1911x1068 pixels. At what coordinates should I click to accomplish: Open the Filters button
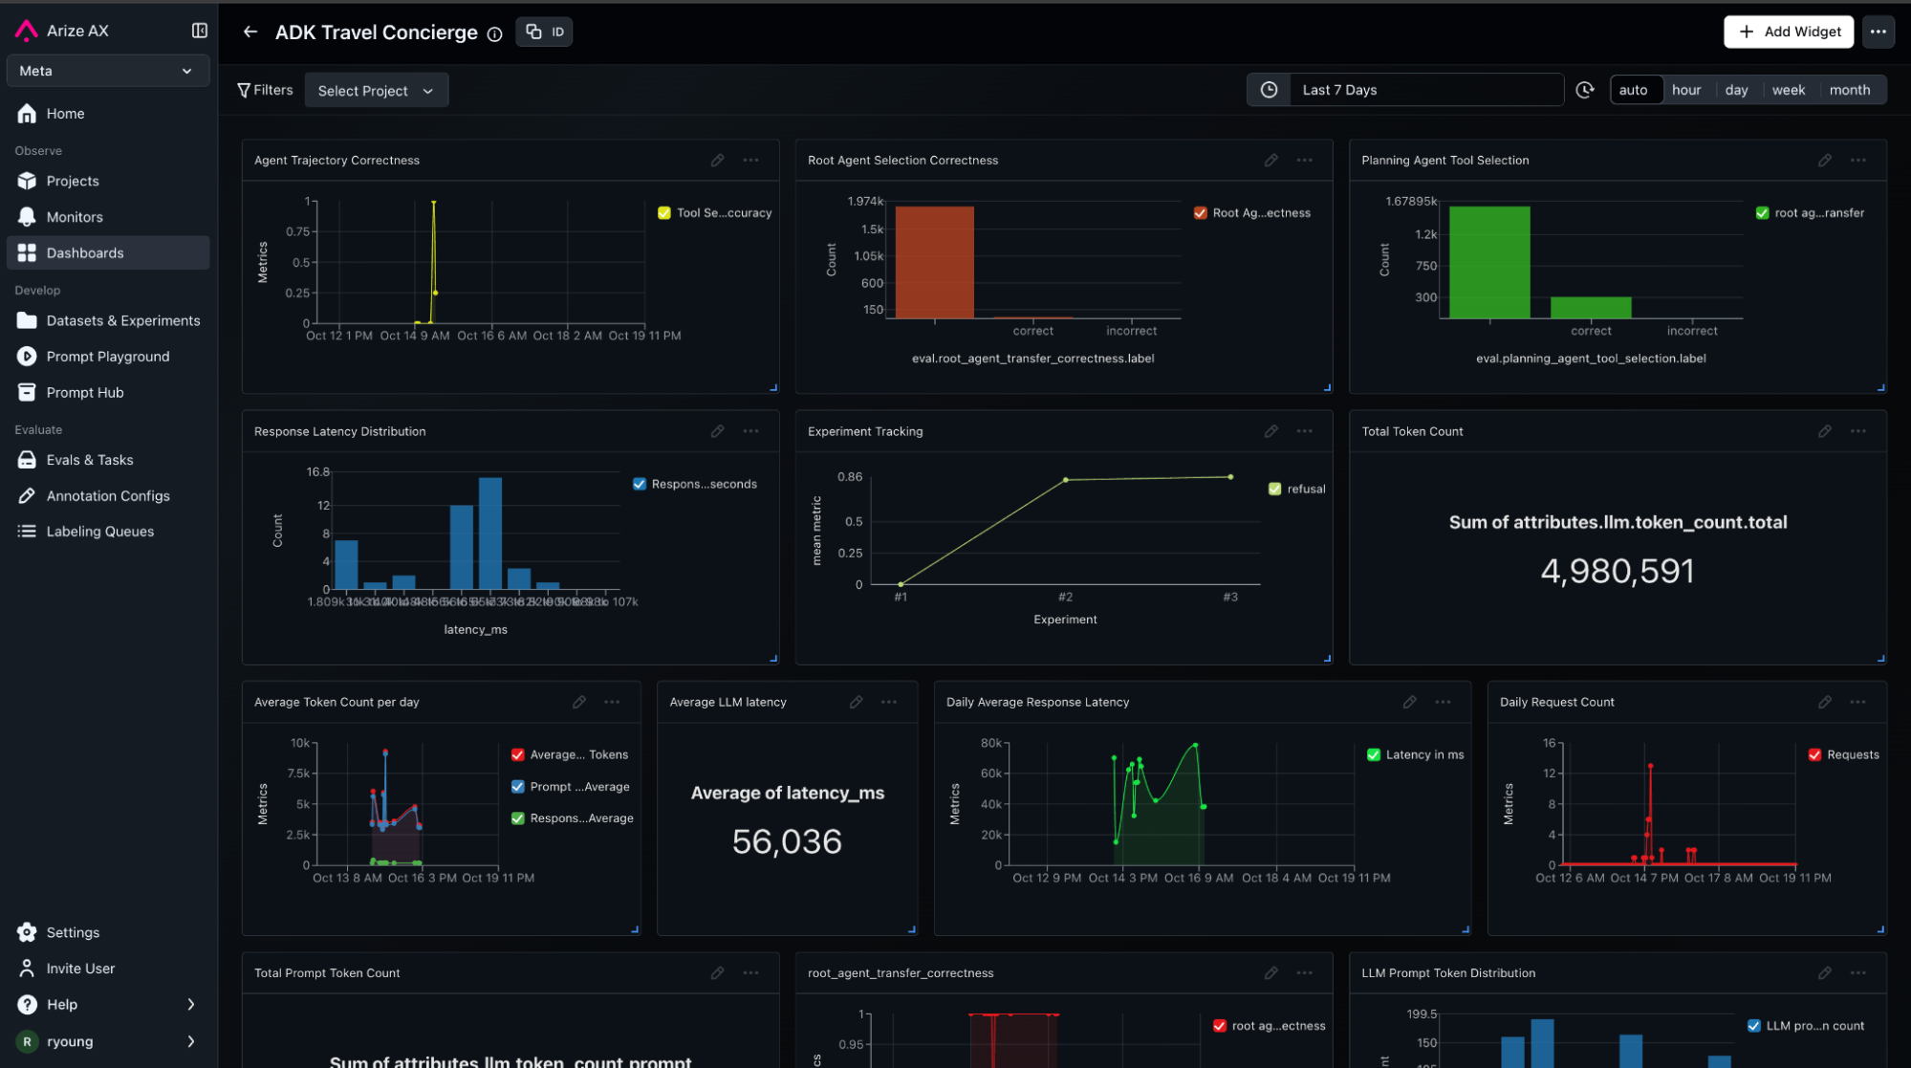(265, 90)
